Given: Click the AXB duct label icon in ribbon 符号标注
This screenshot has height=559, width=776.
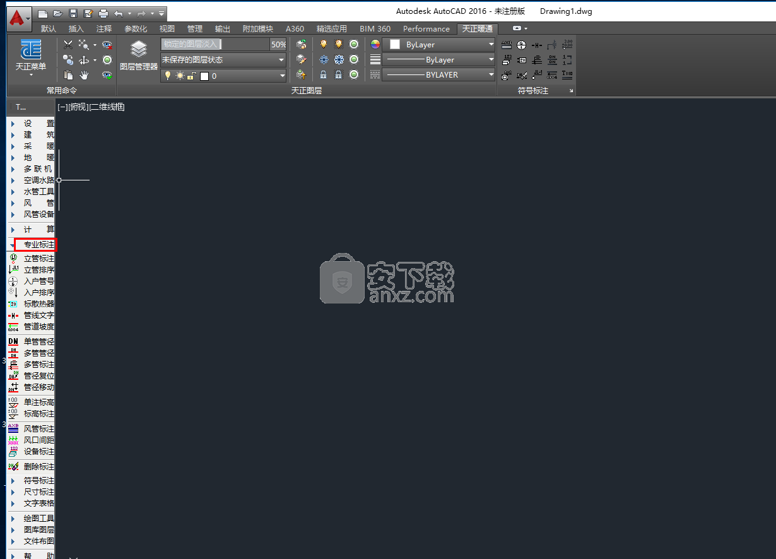Looking at the screenshot, I should [x=507, y=44].
